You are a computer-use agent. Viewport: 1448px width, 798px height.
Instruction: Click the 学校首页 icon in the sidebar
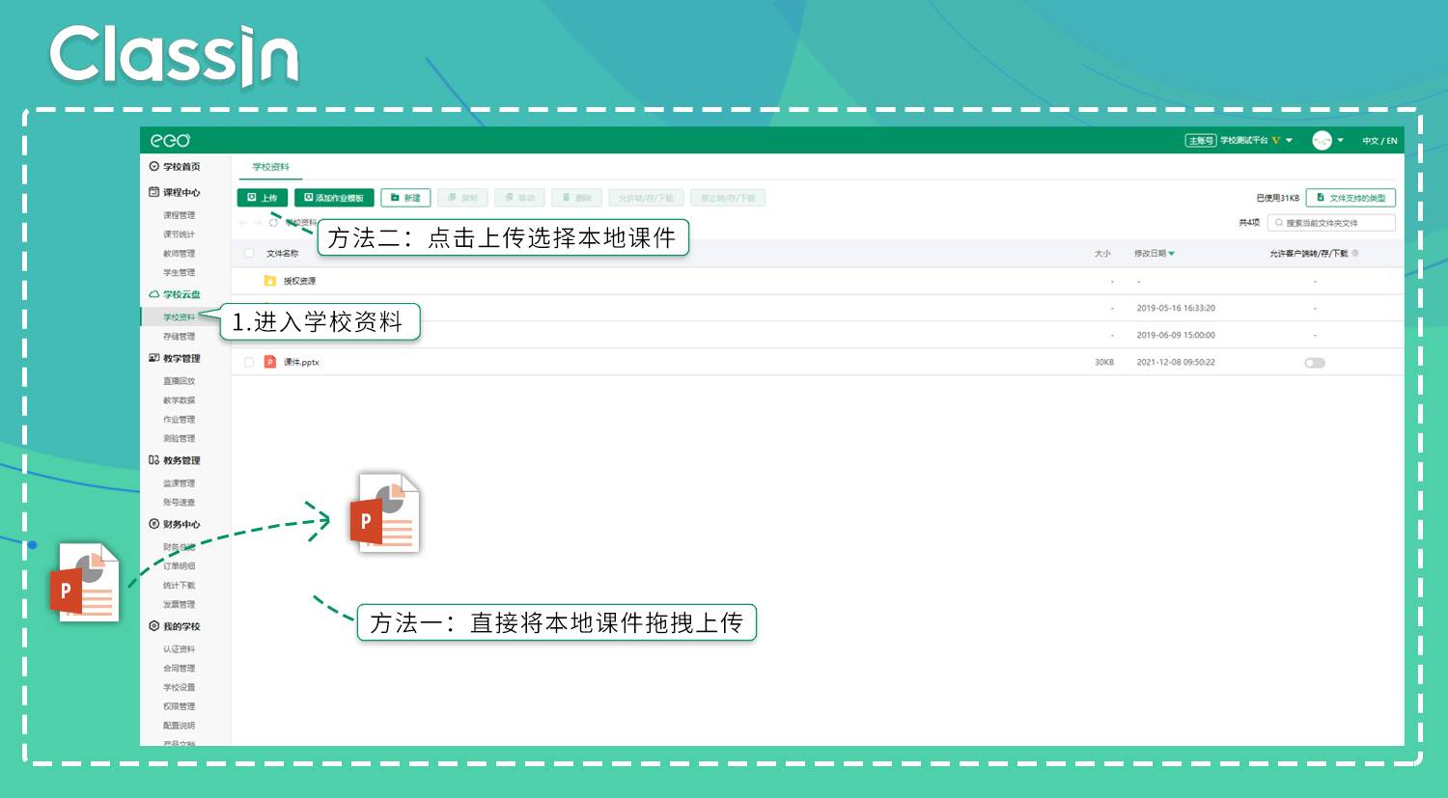coord(154,166)
